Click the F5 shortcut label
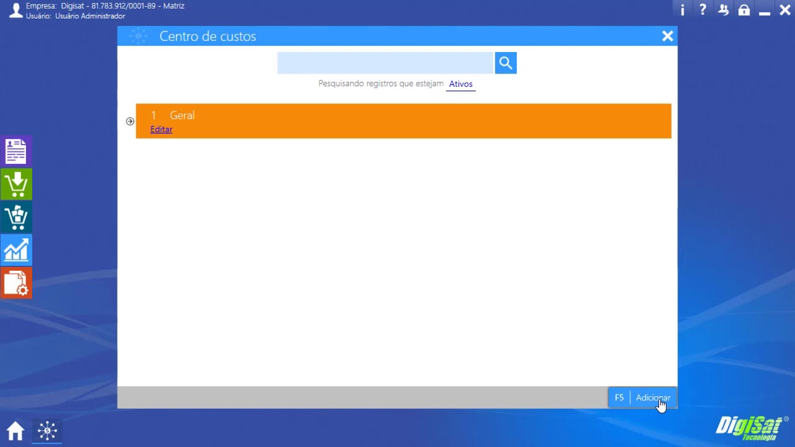 [619, 397]
